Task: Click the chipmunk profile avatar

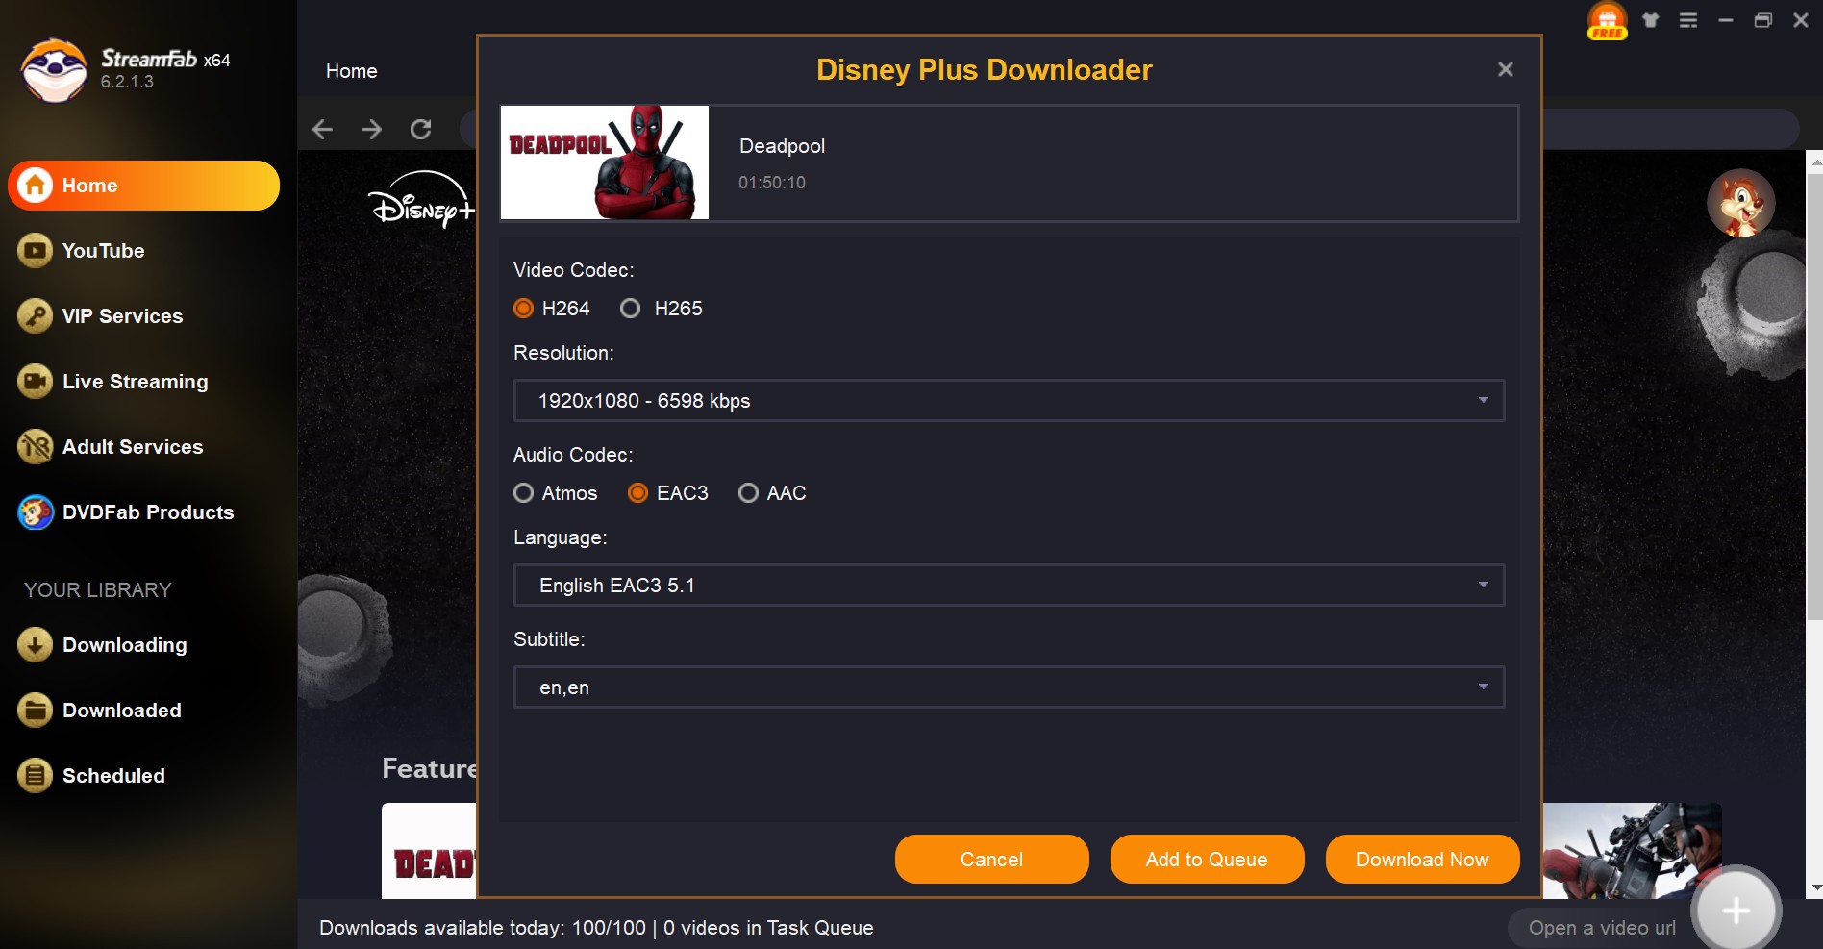Action: coord(1740,204)
